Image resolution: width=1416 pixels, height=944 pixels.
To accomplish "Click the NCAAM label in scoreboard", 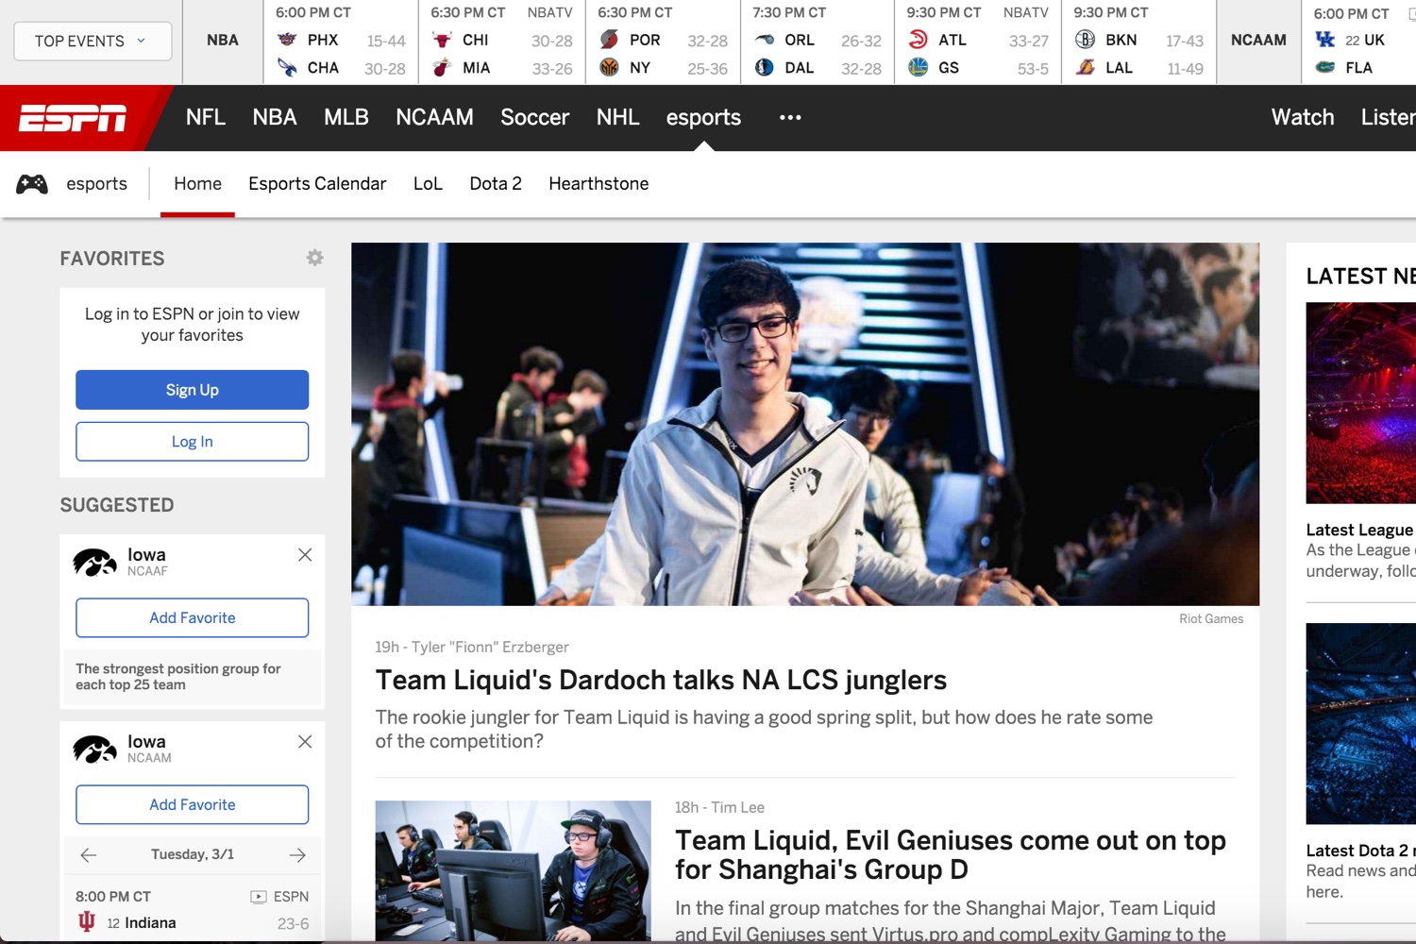I will (x=1258, y=41).
